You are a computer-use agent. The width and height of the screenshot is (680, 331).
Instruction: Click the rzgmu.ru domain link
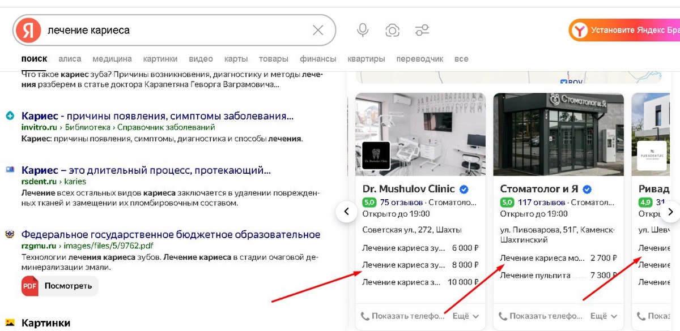point(39,246)
